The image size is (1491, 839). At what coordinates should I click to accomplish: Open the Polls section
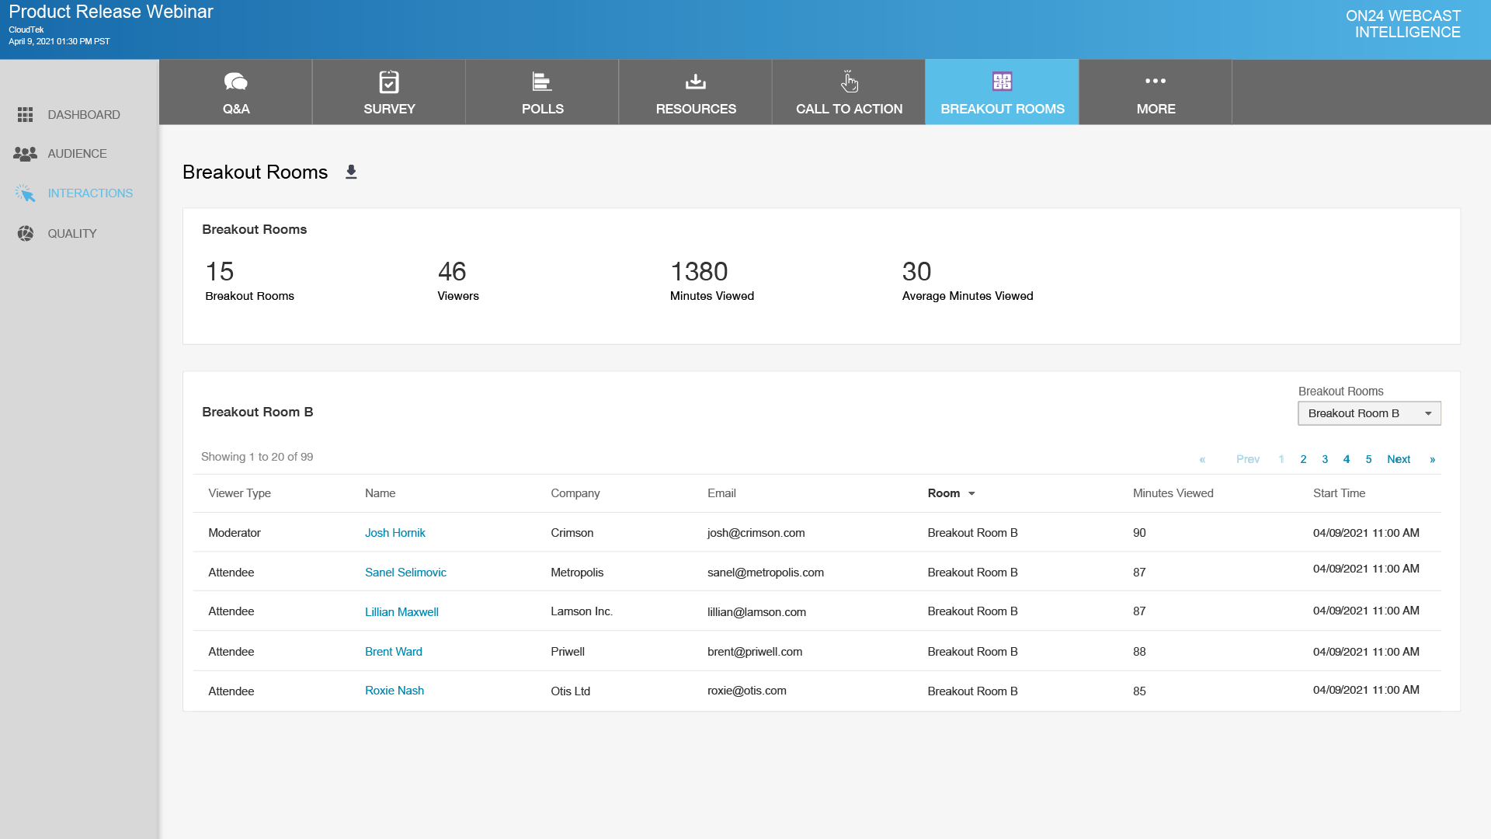541,92
